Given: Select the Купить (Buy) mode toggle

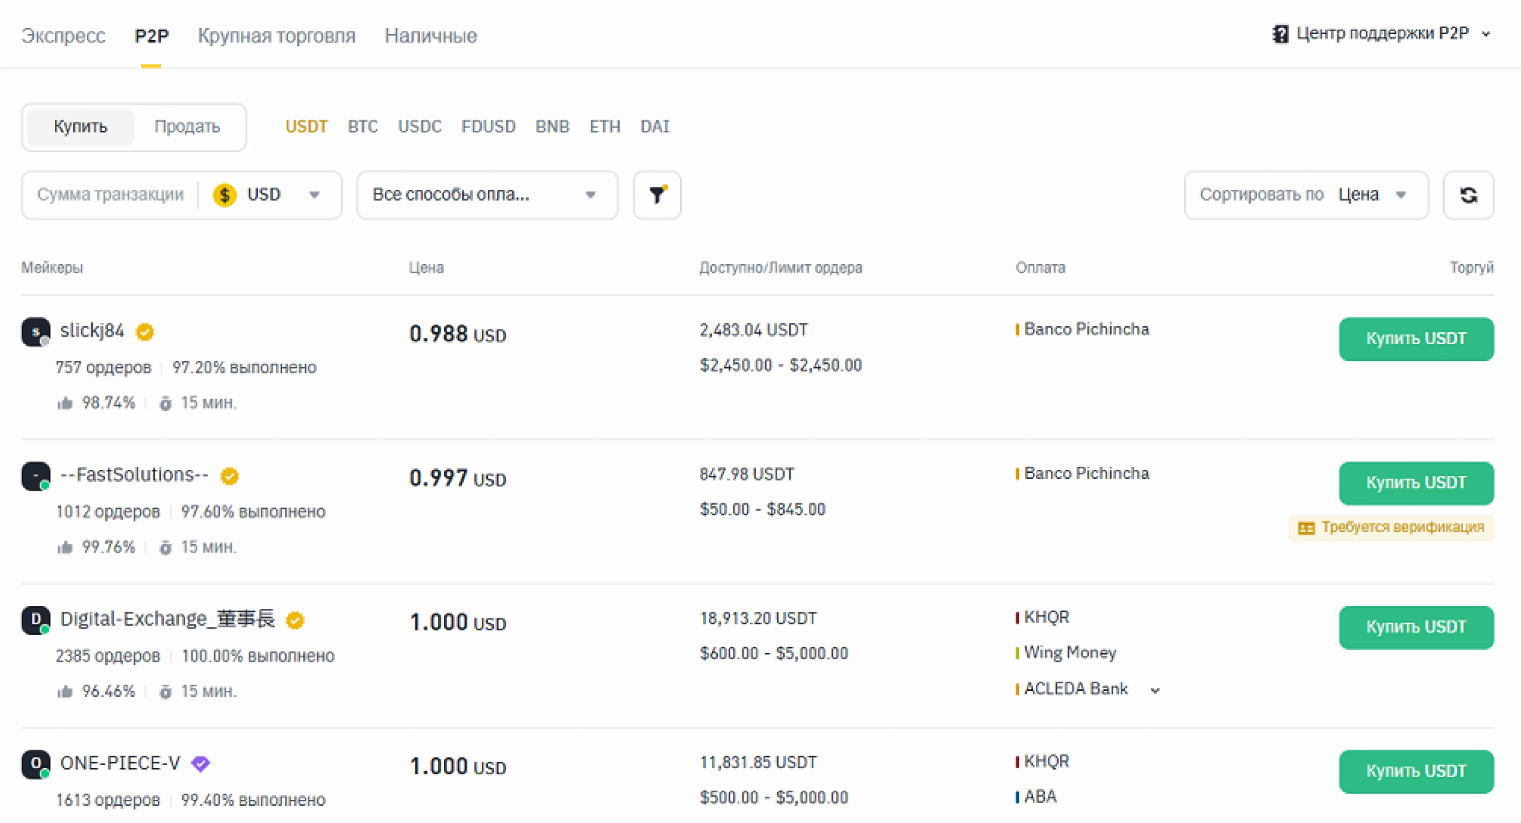Looking at the screenshot, I should (80, 127).
